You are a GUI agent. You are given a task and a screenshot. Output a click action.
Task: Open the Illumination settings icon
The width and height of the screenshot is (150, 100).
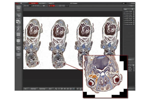point(18,28)
